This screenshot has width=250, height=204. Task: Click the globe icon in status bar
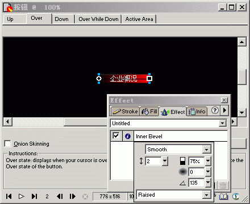click(236, 197)
